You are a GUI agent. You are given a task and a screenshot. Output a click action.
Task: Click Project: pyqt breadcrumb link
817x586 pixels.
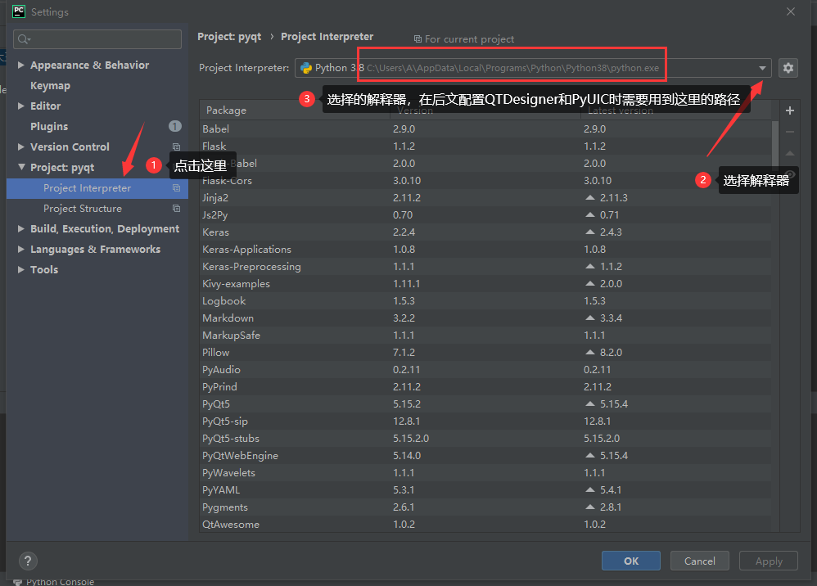229,37
